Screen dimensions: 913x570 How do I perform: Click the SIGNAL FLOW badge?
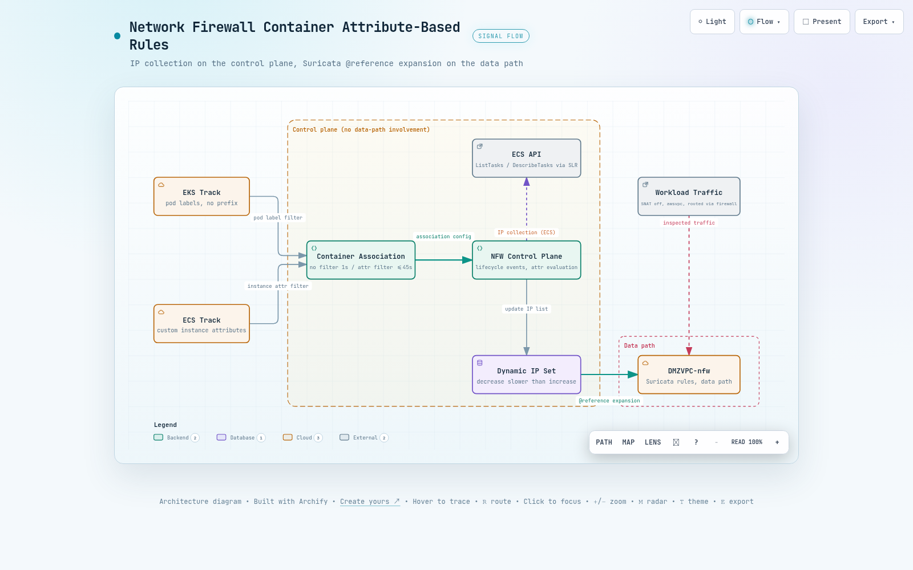(501, 36)
